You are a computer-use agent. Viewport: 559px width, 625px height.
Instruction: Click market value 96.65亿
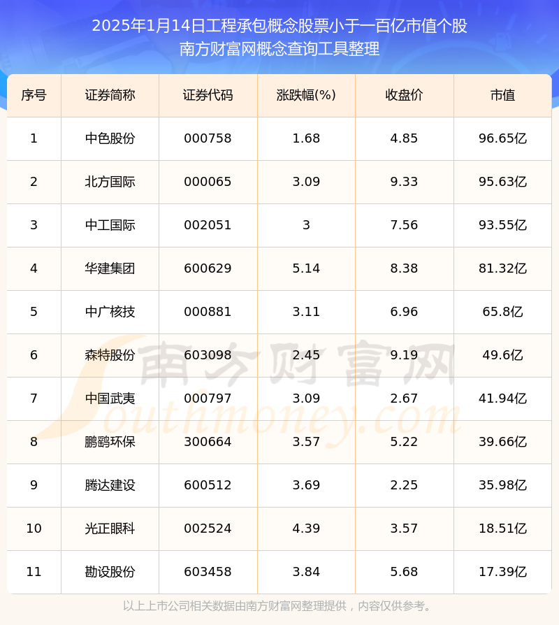(503, 138)
